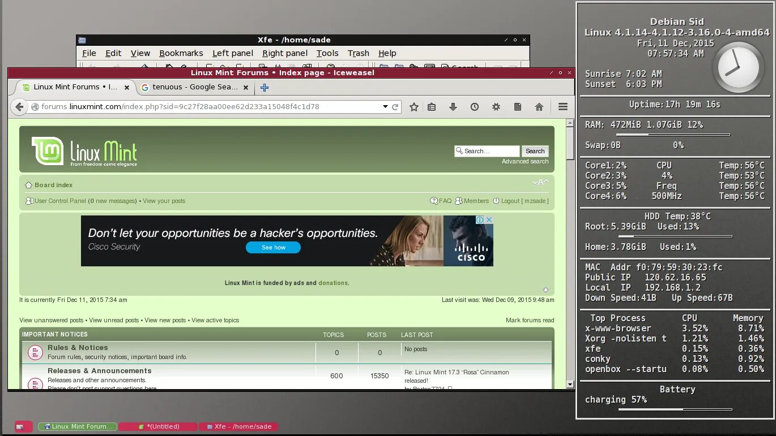Switch to the tenuous Google Search tab

195,87
